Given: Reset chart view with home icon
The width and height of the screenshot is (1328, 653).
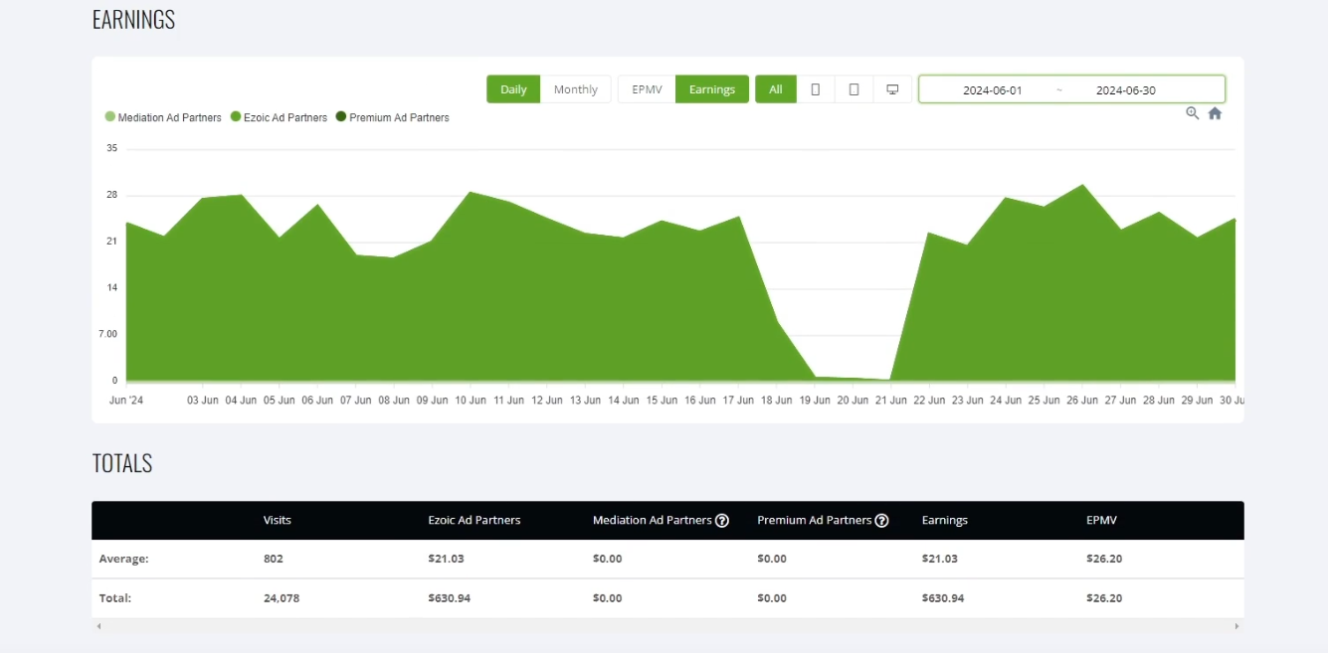Looking at the screenshot, I should [1215, 113].
